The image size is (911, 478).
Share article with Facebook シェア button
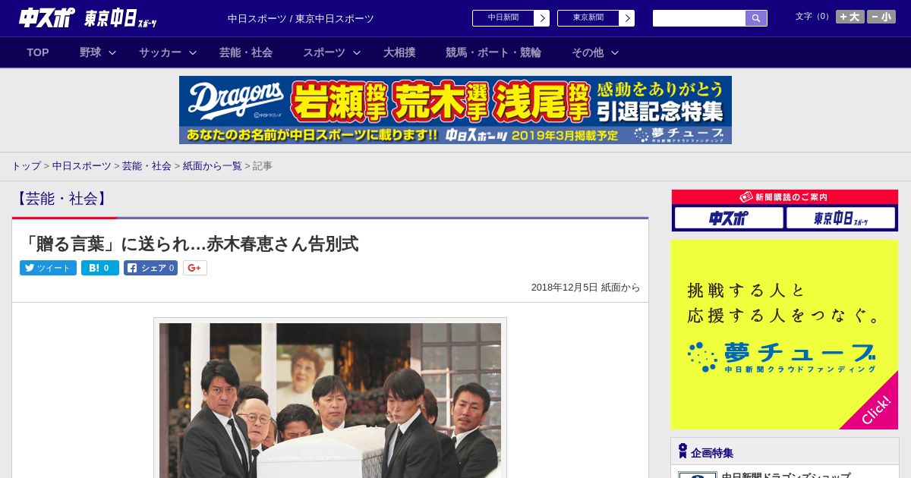(150, 268)
